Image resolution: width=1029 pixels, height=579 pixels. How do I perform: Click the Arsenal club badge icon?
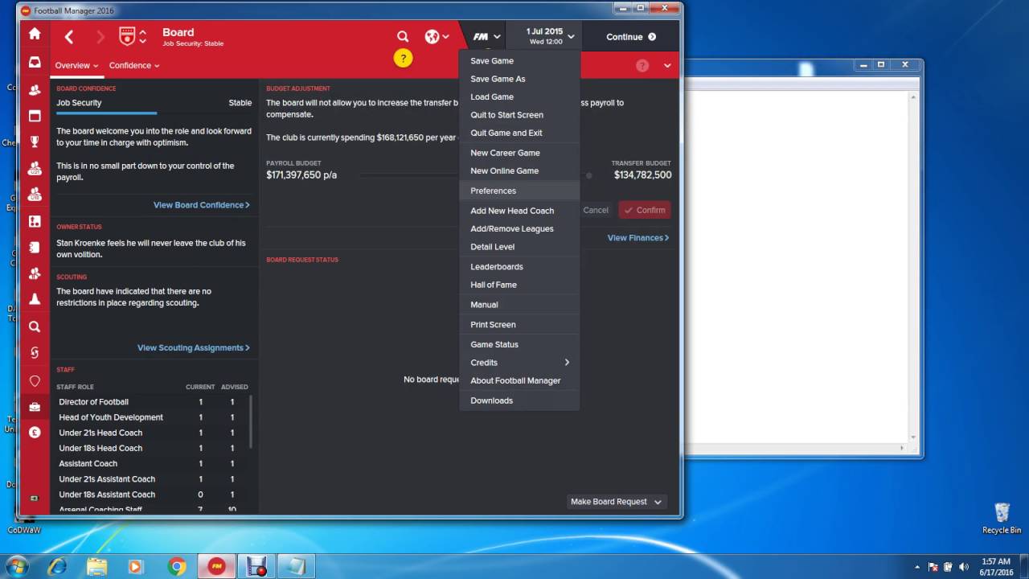coord(127,36)
